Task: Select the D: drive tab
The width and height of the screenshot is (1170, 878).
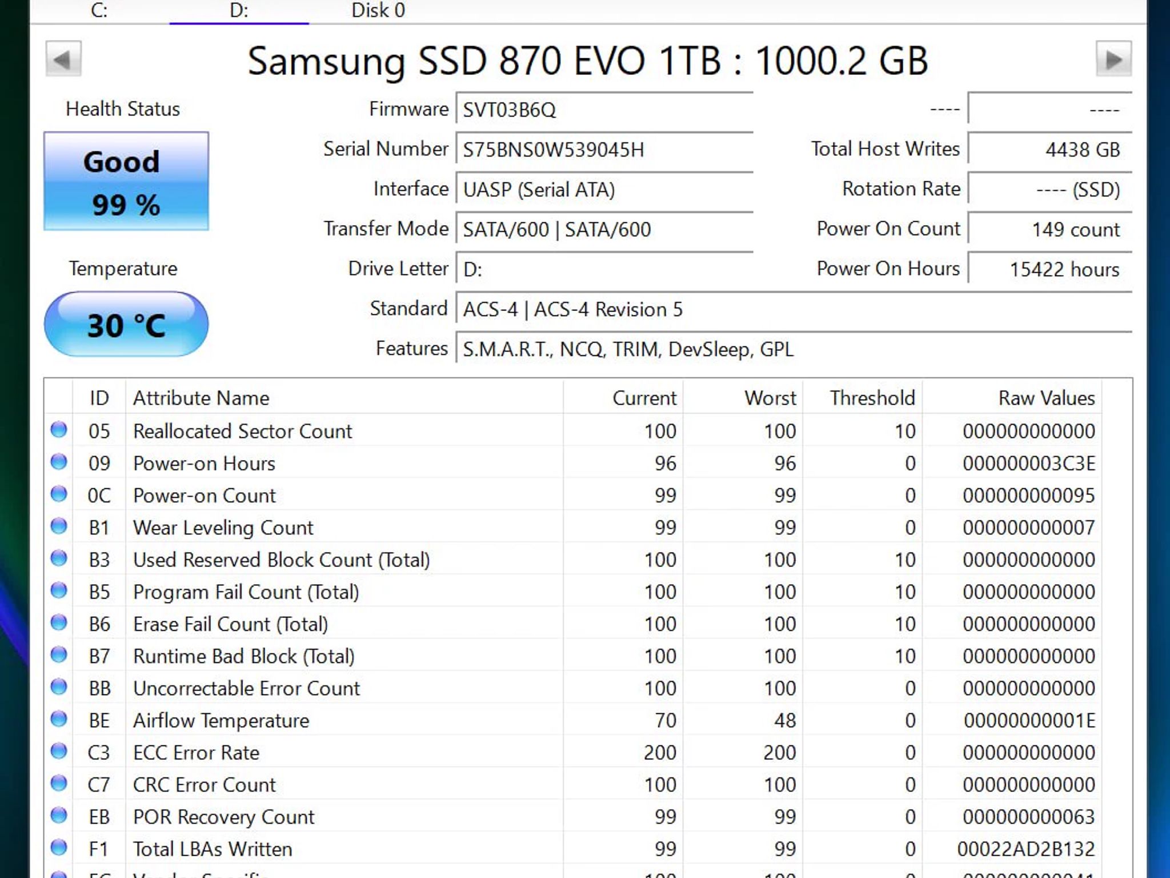Action: pyautogui.click(x=239, y=11)
